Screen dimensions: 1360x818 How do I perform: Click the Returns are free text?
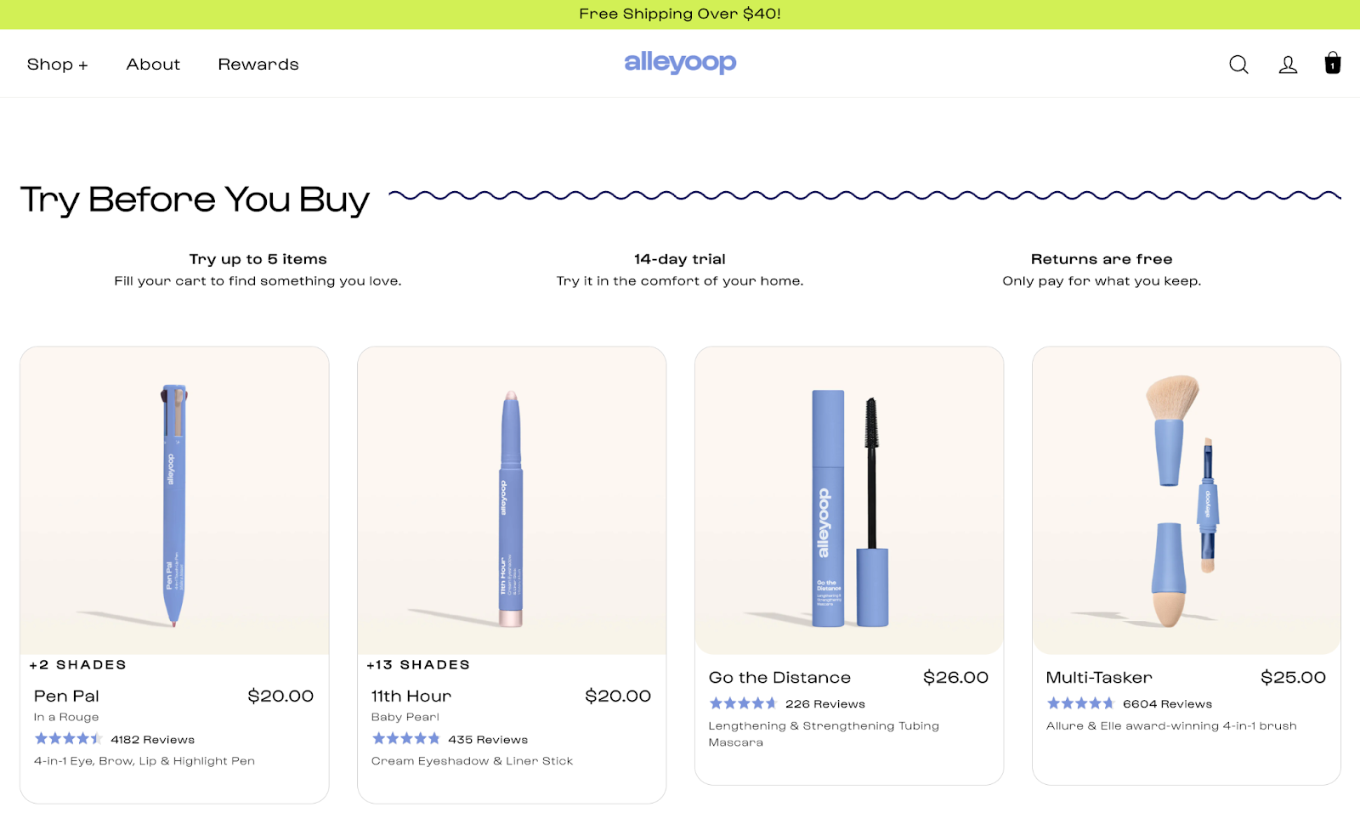point(1102,259)
